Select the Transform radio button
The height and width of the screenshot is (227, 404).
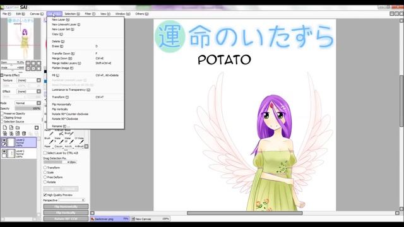[x=45, y=168]
